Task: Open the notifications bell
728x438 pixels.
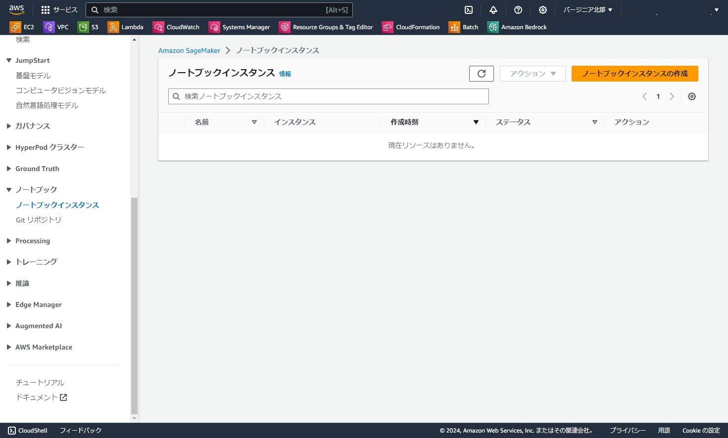Action: pos(493,9)
